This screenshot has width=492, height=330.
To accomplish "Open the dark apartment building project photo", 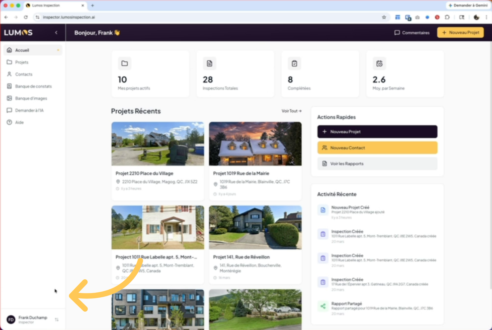I will (x=158, y=310).
